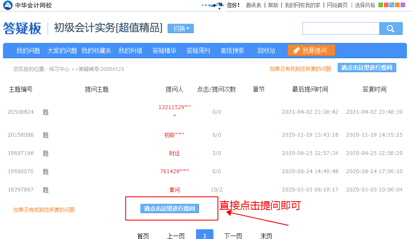The width and height of the screenshot is (412, 239).
Task: Open 高级搜索 in navigation bar
Action: click(x=232, y=51)
